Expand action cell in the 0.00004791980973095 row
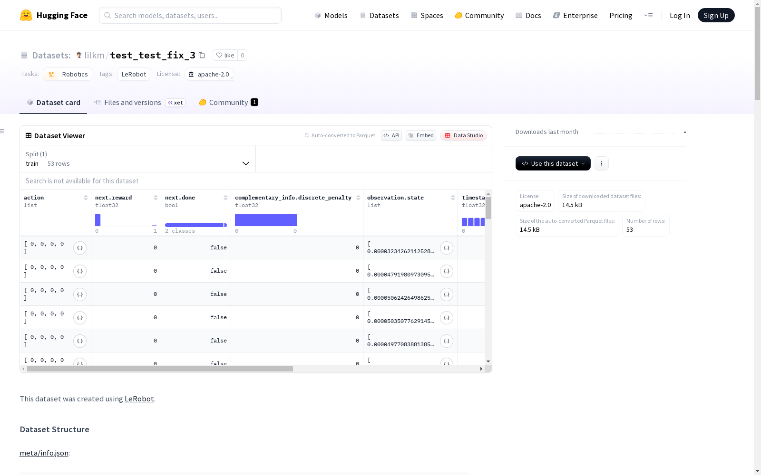 coord(80,271)
